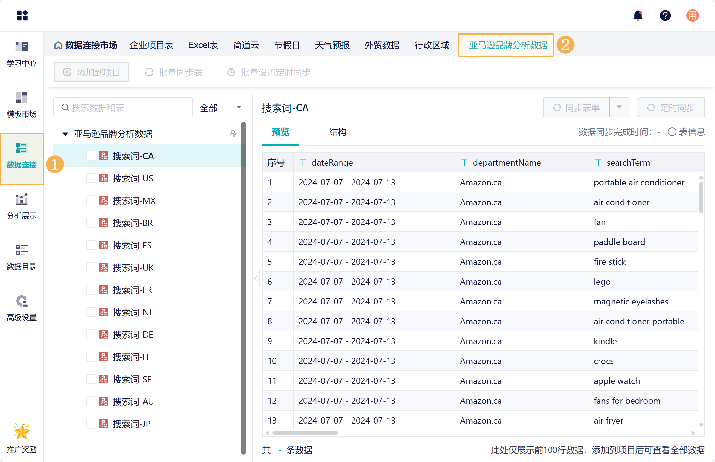Screen dimensions: 715x462
Task: Open the user avatar menu
Action: point(692,16)
